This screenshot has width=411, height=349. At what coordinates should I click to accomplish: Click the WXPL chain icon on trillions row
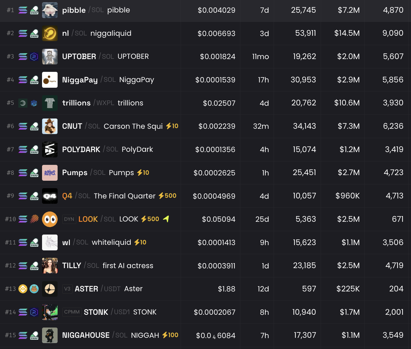tap(23, 103)
